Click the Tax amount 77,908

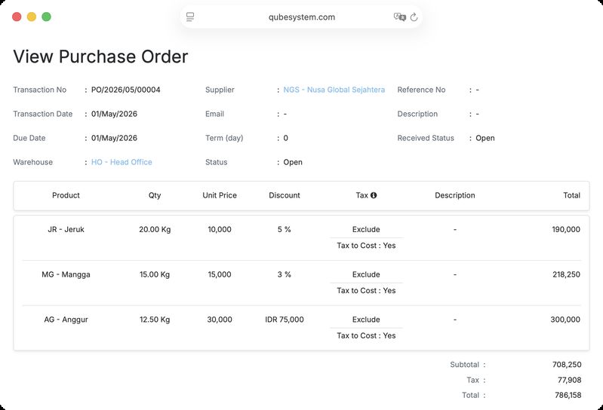click(x=569, y=380)
